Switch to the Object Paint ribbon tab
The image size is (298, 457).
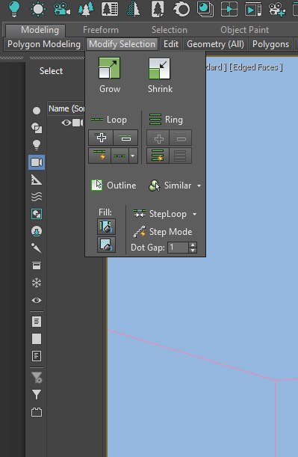tap(245, 30)
